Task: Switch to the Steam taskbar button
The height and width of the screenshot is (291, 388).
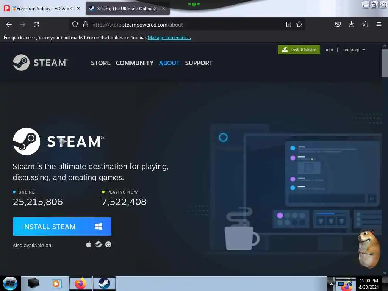Action: pos(104,283)
